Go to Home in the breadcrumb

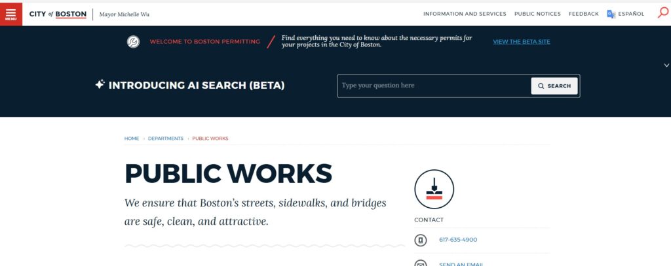coord(132,139)
